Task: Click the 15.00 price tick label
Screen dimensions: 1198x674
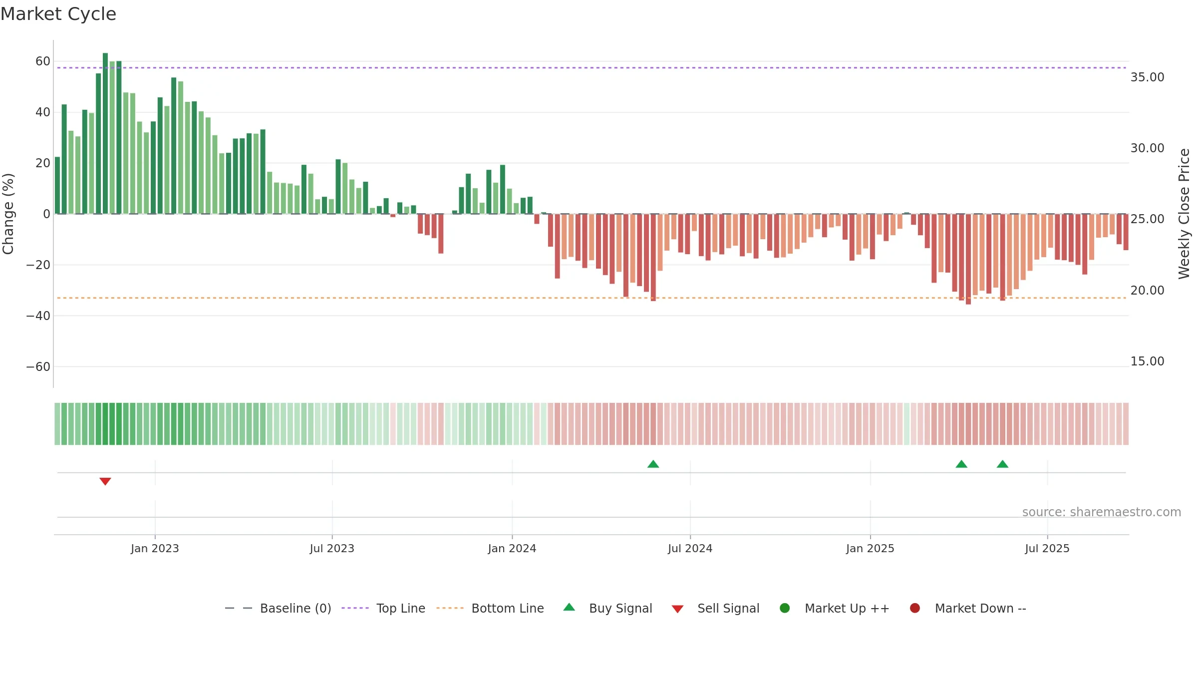Action: (x=1147, y=361)
